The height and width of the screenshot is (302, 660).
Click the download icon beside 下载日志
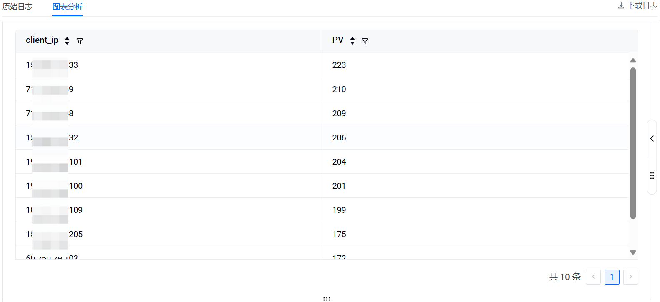621,6
